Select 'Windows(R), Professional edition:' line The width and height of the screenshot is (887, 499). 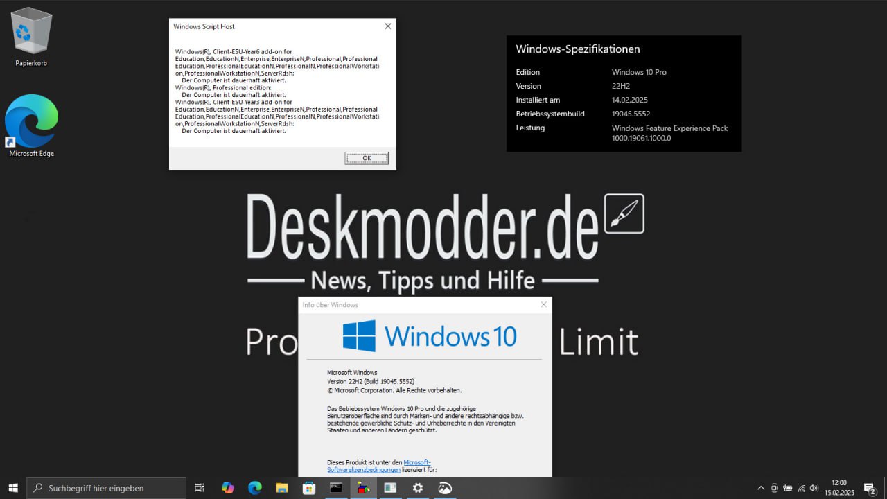pyautogui.click(x=223, y=88)
